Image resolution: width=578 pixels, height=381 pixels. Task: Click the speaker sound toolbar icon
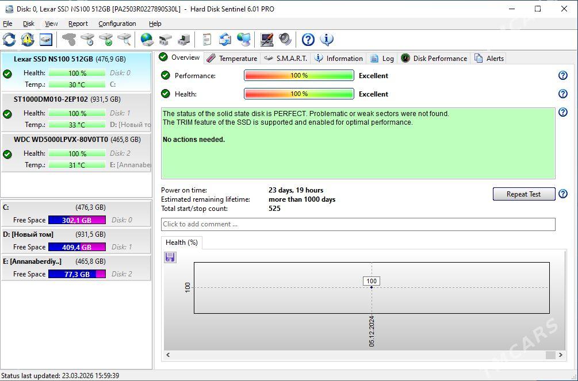click(x=285, y=40)
